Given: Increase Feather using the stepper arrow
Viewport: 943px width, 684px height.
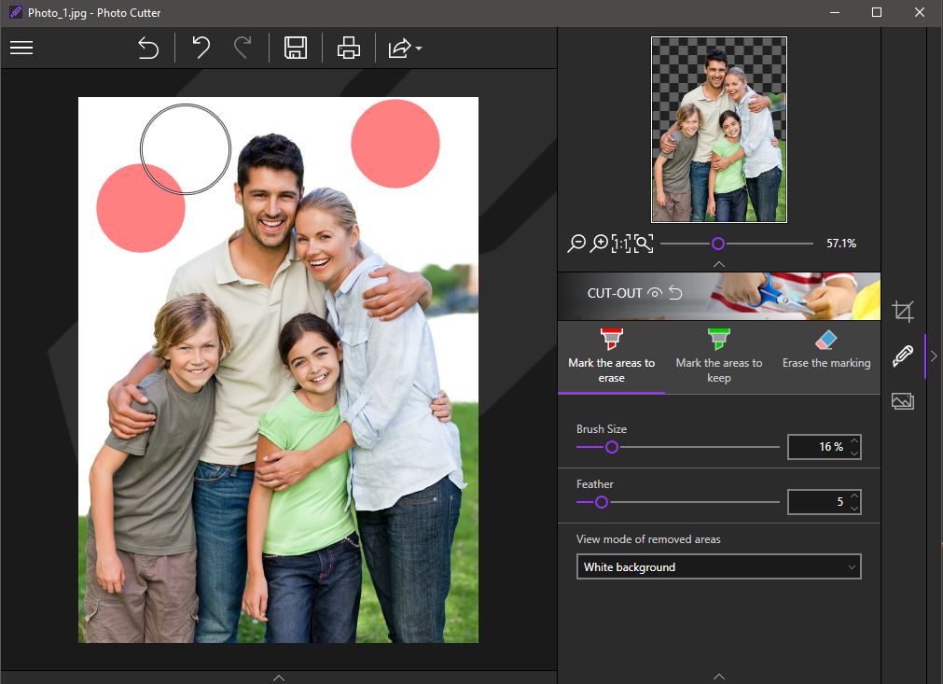Looking at the screenshot, I should (x=855, y=496).
